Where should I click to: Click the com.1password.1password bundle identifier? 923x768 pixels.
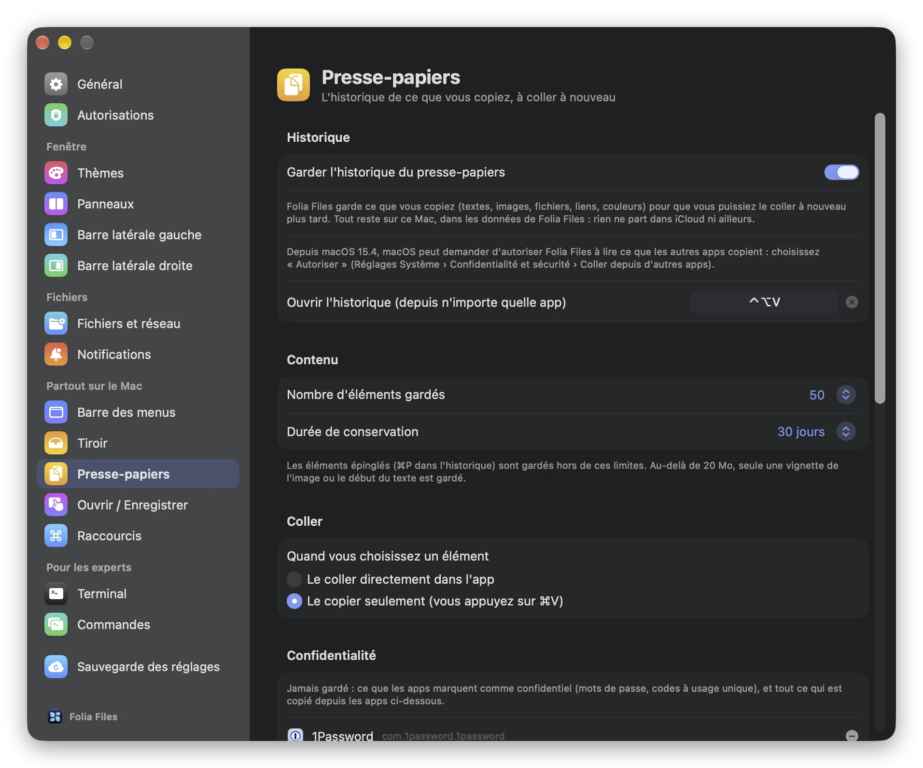click(443, 736)
